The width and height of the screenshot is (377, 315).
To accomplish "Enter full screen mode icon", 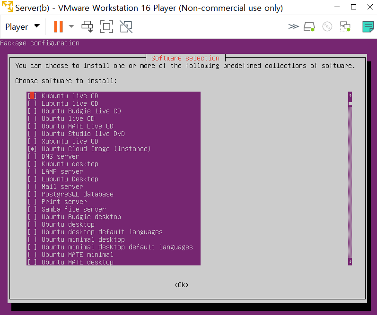I will point(106,26).
